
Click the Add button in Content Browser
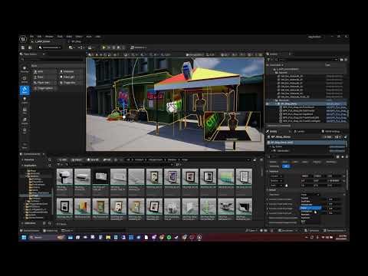coord(62,159)
